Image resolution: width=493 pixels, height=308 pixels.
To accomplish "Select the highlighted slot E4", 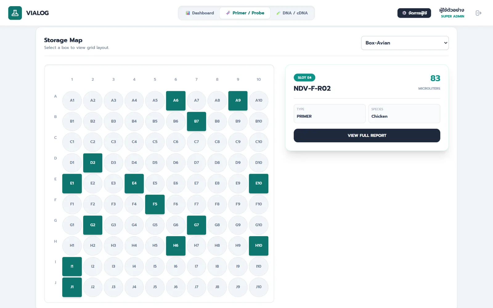I will coord(134,183).
